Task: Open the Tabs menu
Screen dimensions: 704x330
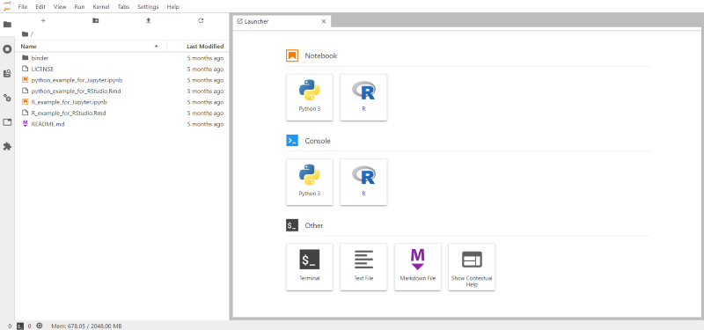Action: pyautogui.click(x=123, y=7)
